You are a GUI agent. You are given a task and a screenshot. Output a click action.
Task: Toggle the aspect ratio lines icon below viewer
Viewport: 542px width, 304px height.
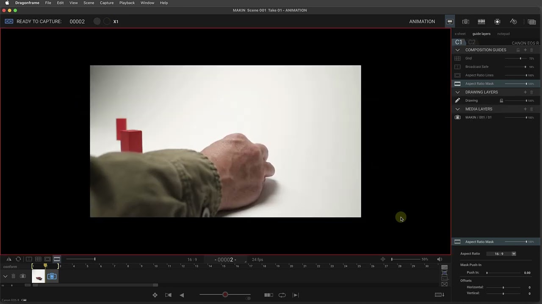[47, 259]
